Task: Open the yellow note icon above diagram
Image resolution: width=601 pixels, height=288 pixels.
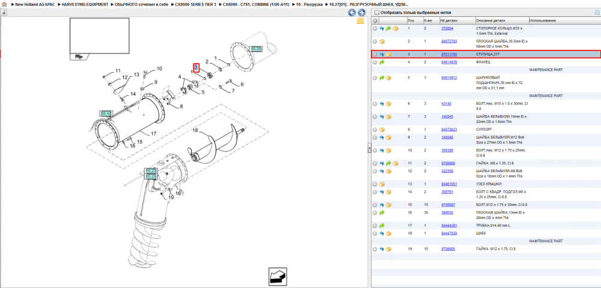Action: (x=360, y=21)
